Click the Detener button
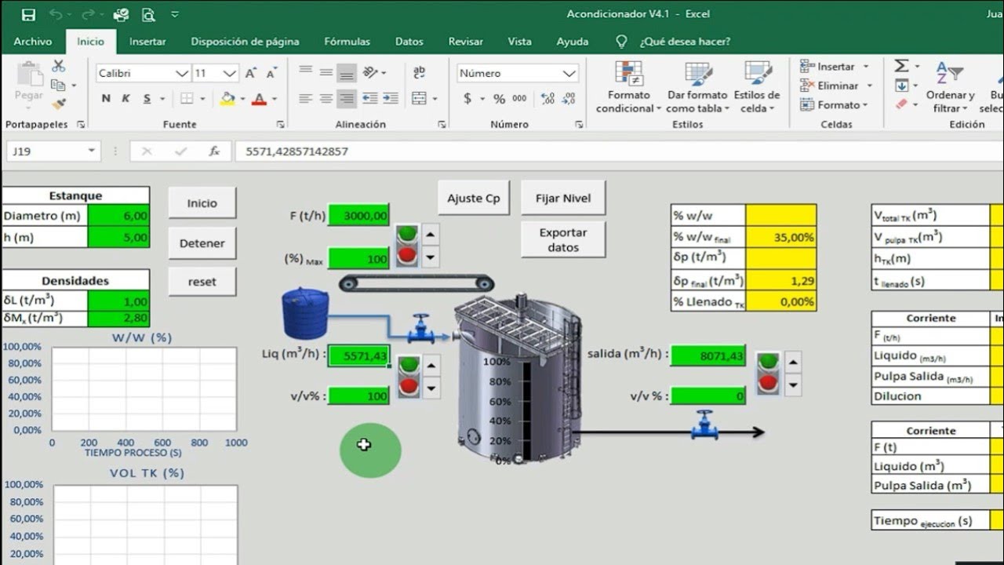Screen dimensions: 1004x565 coord(202,243)
